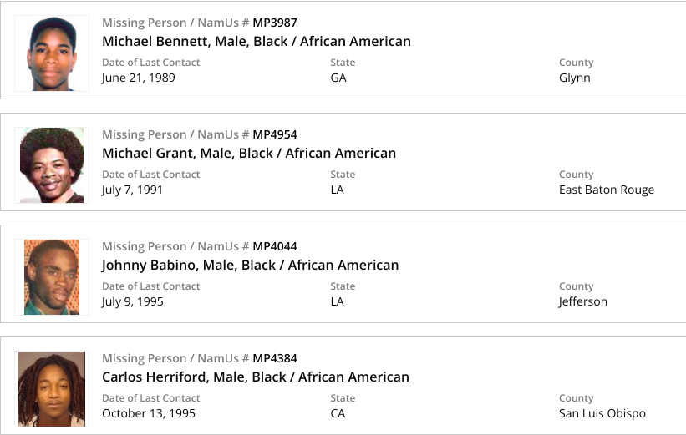Click the July 9, 1995 last contact date
The width and height of the screenshot is (686, 435).
132,301
